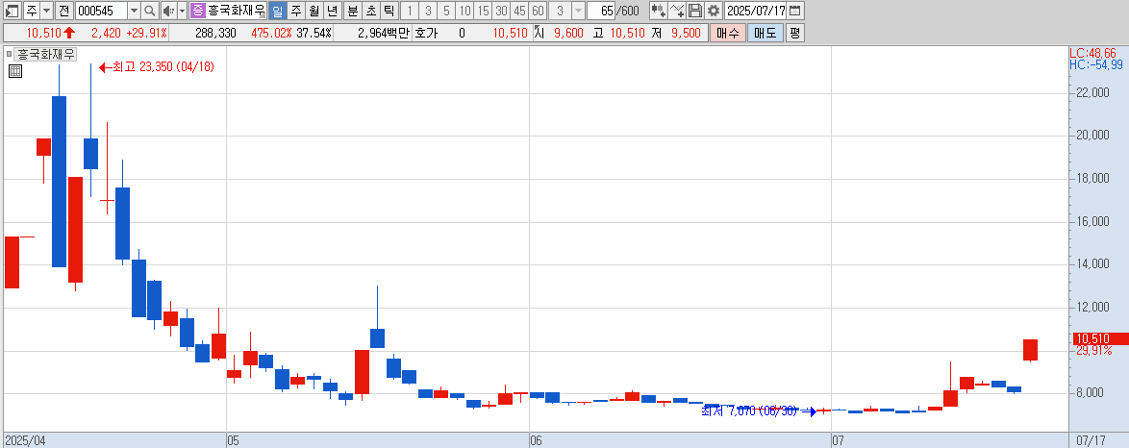Click the 흥국화재우 chart legend label
Viewport: 1129px width, 448px height.
(46, 54)
